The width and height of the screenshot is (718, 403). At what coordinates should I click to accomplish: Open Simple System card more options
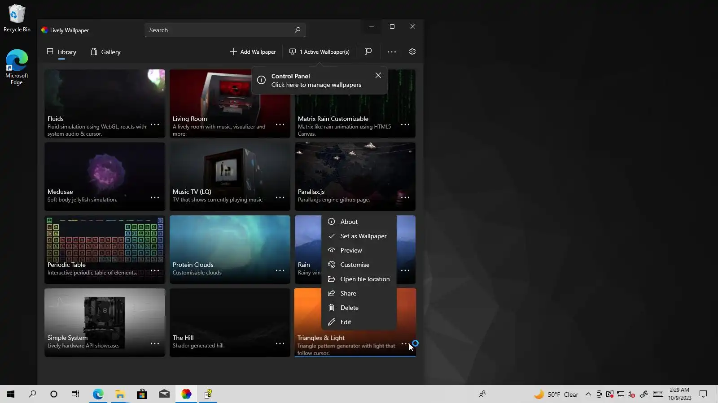click(x=155, y=343)
